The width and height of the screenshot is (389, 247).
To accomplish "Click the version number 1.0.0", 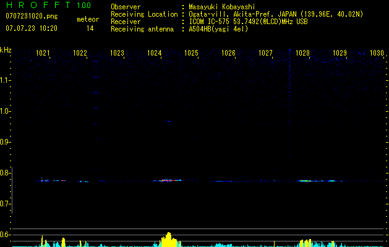I will pyautogui.click(x=84, y=5).
